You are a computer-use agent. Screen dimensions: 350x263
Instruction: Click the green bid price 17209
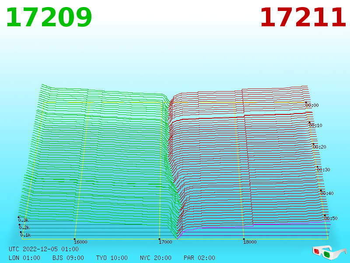[x=49, y=18]
